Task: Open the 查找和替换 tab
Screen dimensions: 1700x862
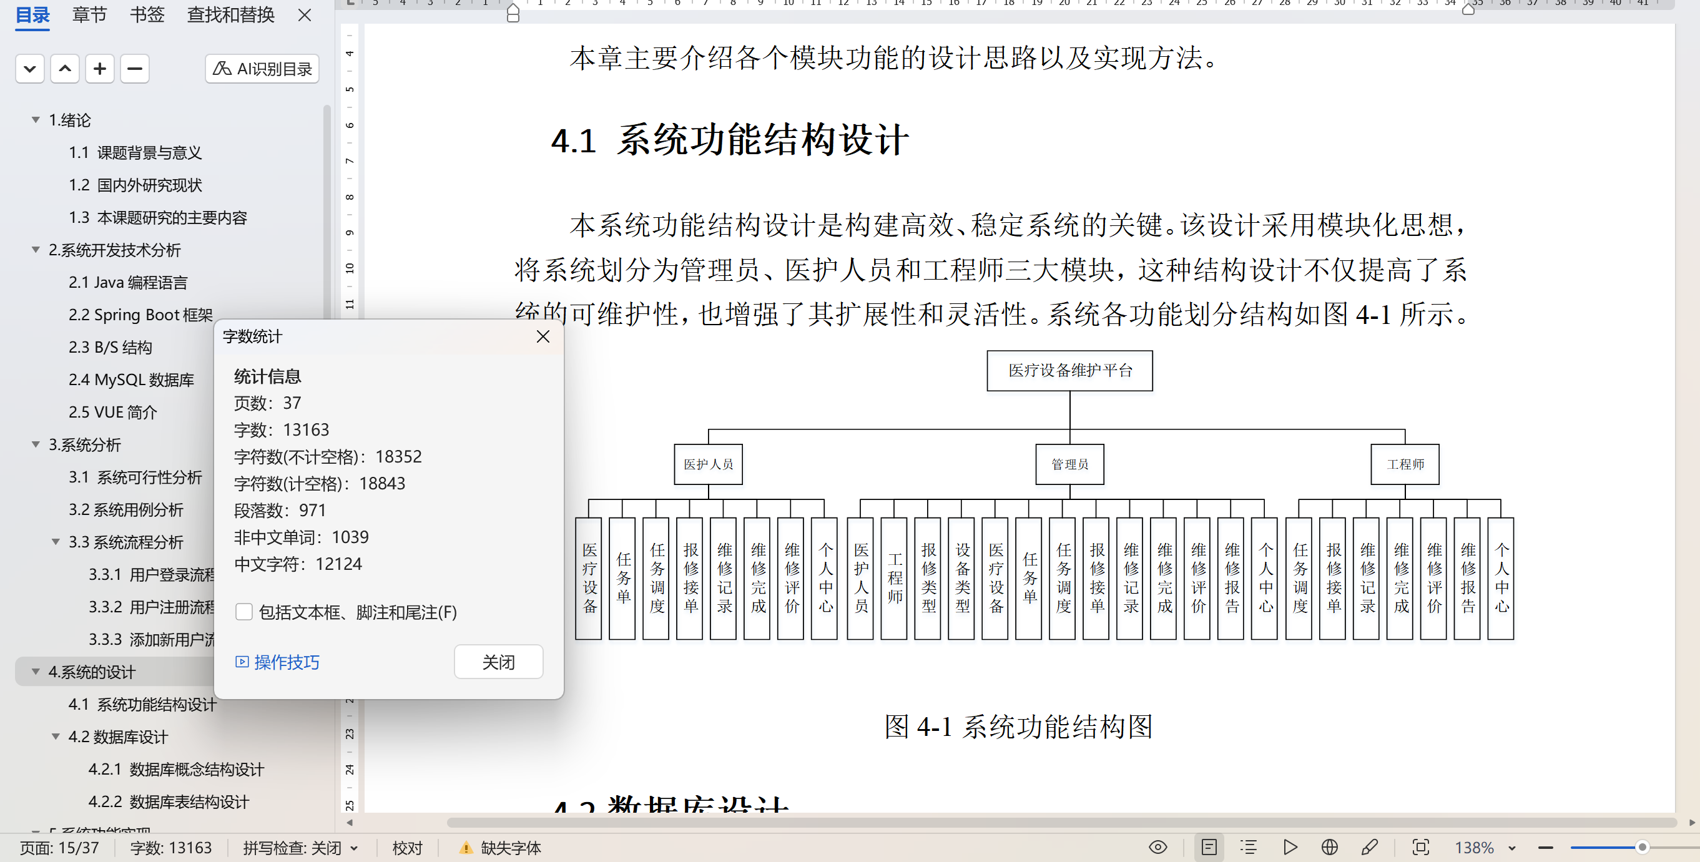Action: [230, 14]
